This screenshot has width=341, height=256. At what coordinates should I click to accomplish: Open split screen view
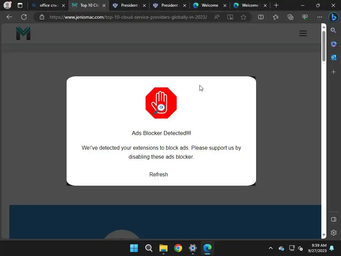click(x=261, y=17)
